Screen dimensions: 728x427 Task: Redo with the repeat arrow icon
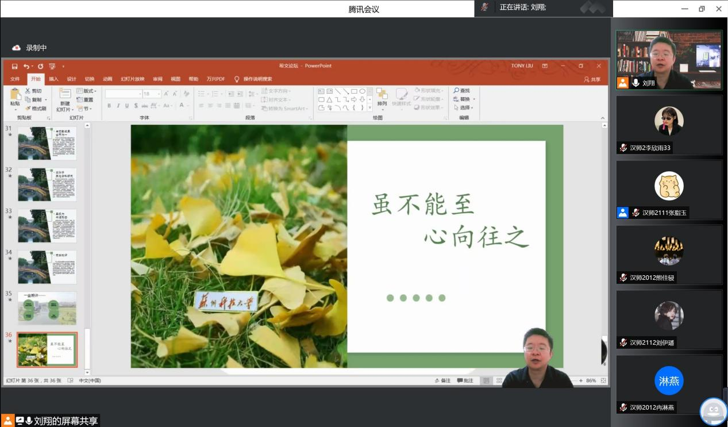pyautogui.click(x=40, y=66)
